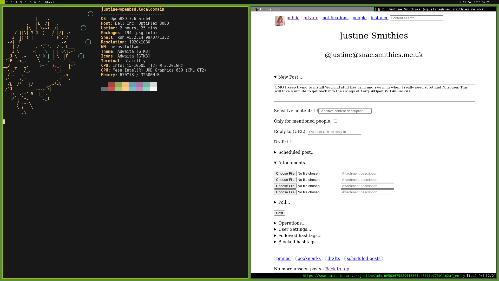The image size is (499, 281).
Task: Open the scheduled posts link
Action: tap(363, 258)
